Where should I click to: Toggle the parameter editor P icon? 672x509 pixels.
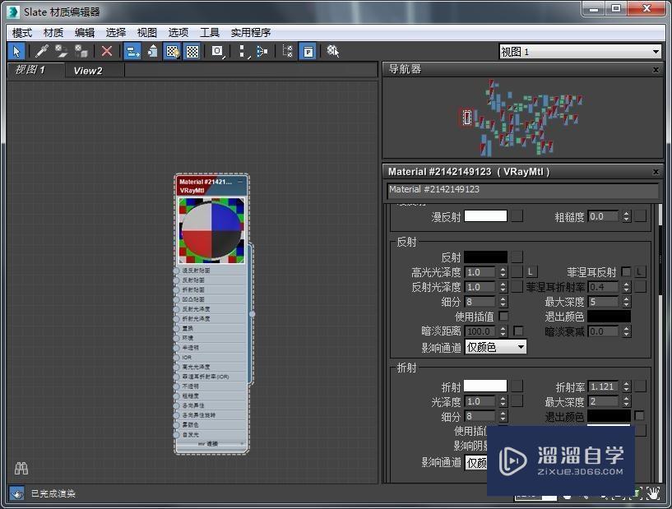point(306,51)
